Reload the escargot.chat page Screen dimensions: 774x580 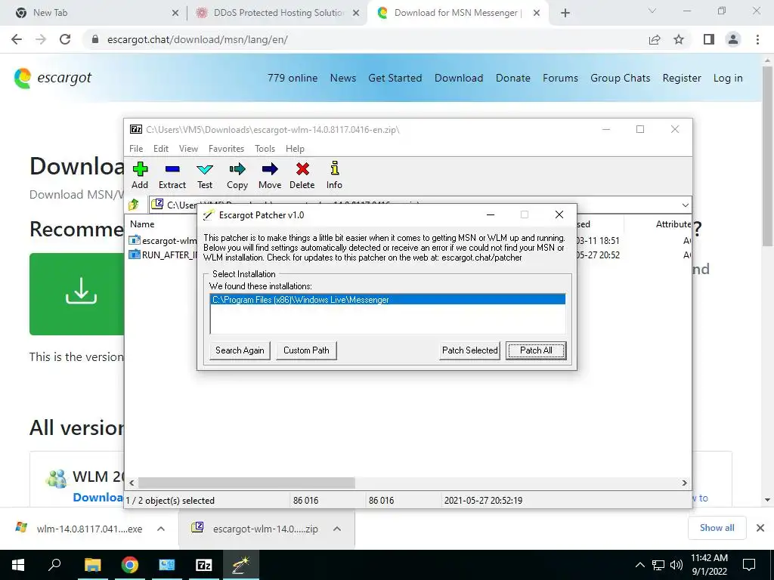[x=65, y=39]
